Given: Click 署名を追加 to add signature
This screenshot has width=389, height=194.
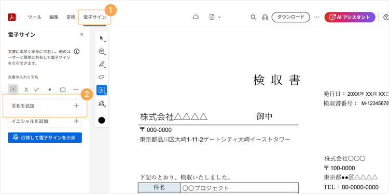Looking at the screenshot, I should click(45, 106).
